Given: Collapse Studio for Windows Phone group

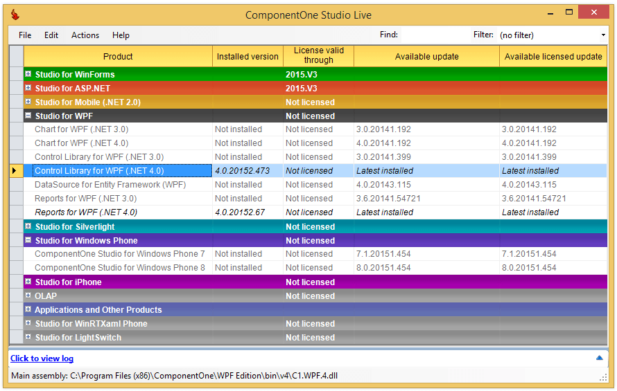Looking at the screenshot, I should tap(28, 239).
